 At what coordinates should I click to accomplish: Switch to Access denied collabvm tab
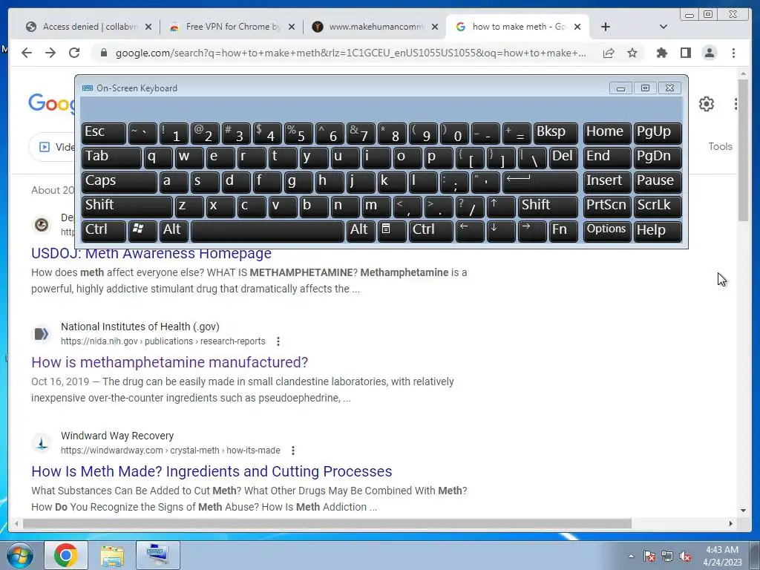89,27
